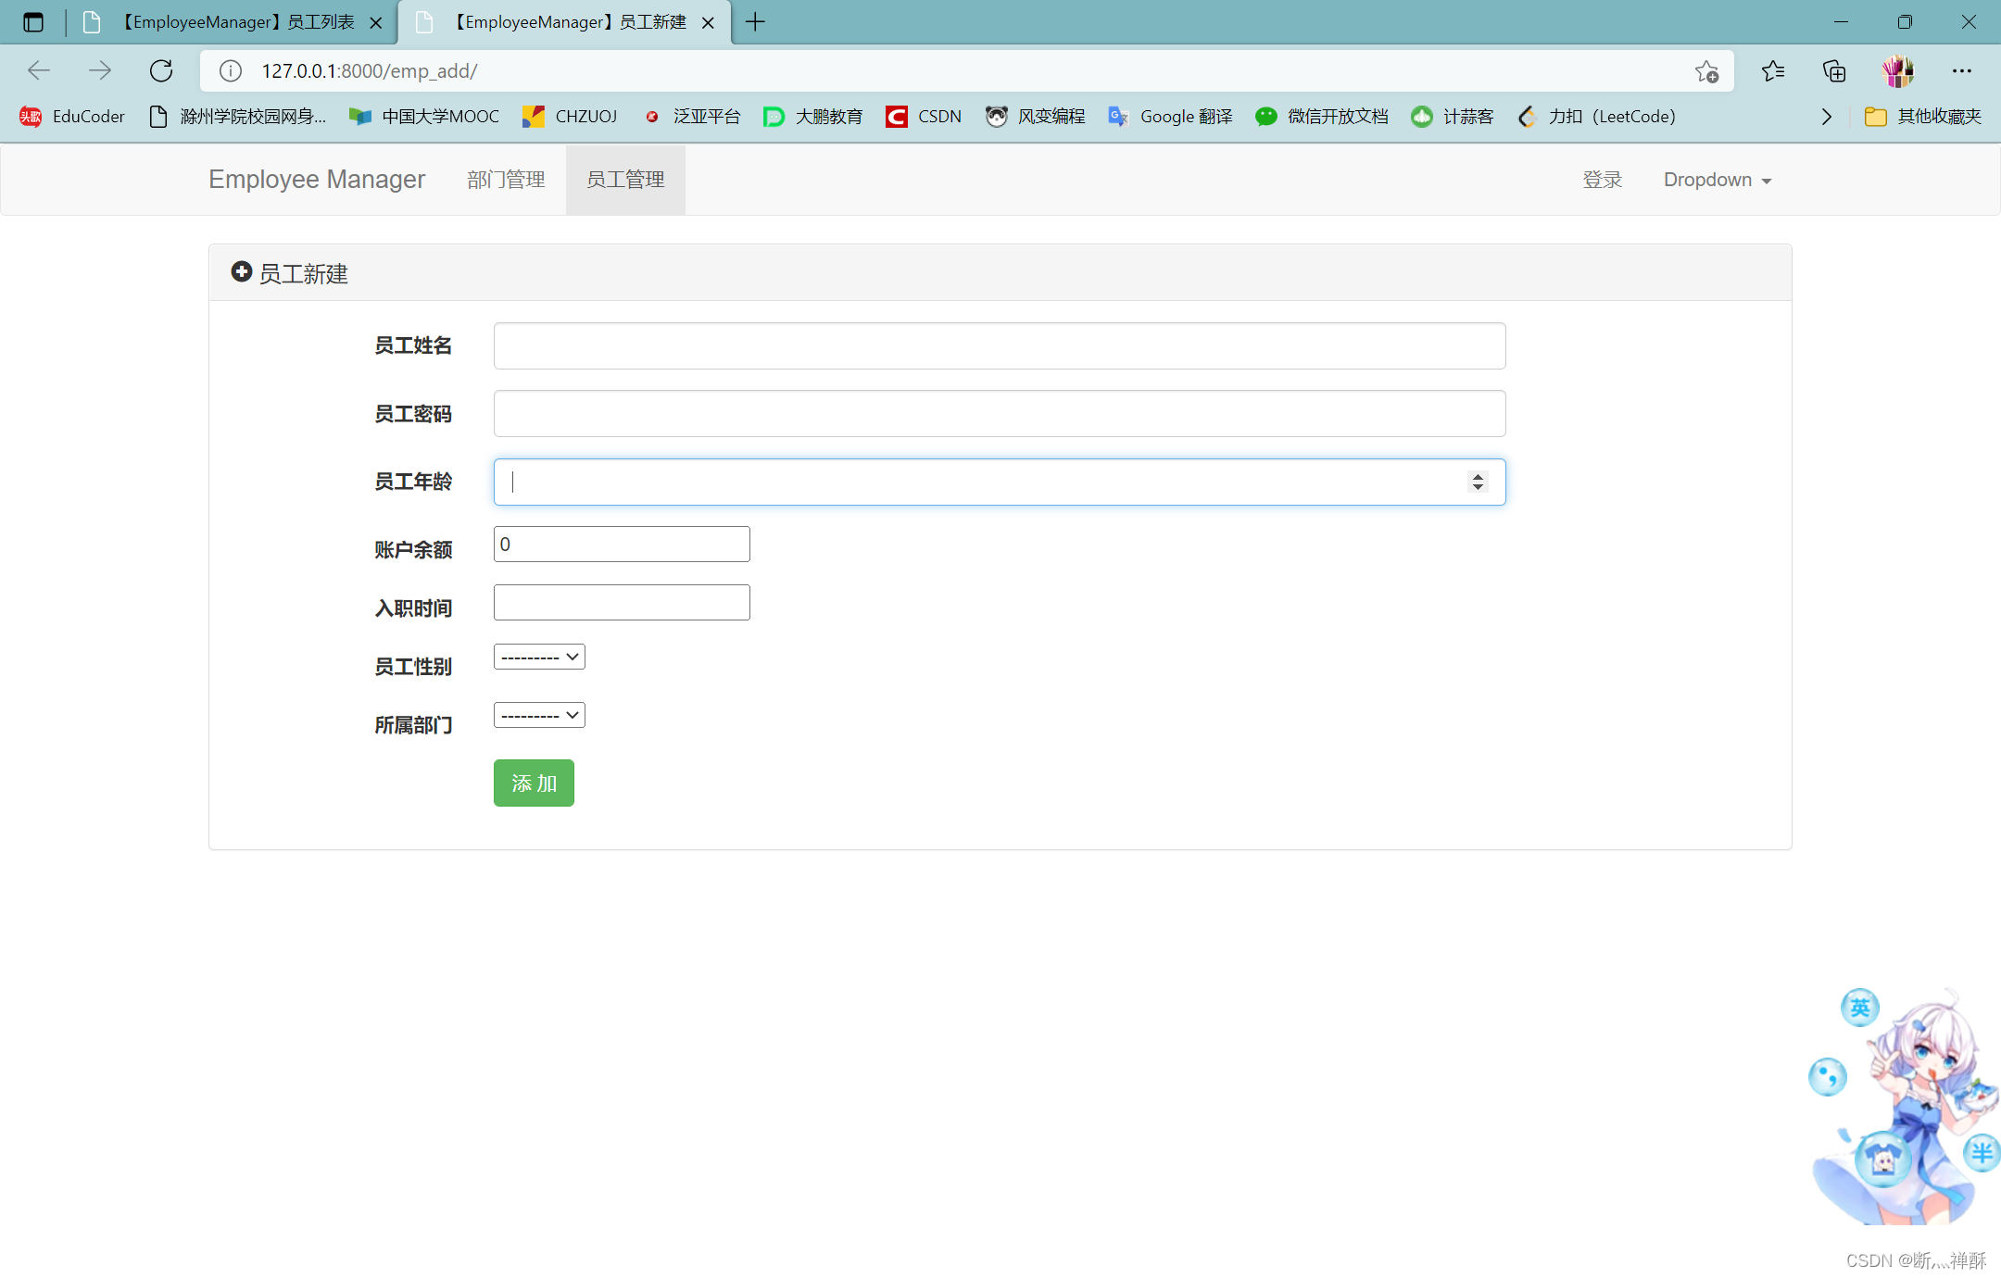Show more bookmarks chevron
The width and height of the screenshot is (2001, 1278).
[x=1826, y=116]
